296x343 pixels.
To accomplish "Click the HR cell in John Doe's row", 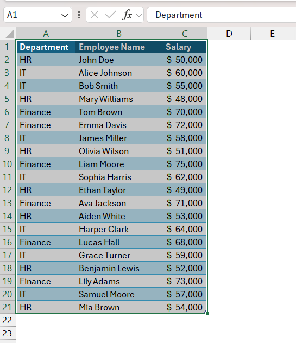I will click(x=46, y=60).
